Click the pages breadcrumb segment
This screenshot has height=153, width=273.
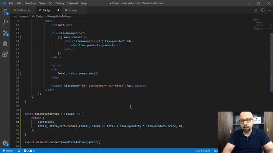point(24,16)
